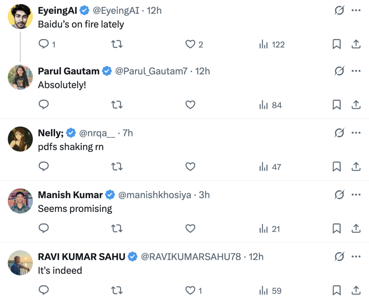Click Nelly's anime avatar thumbnail
369x300 pixels.
20,139
